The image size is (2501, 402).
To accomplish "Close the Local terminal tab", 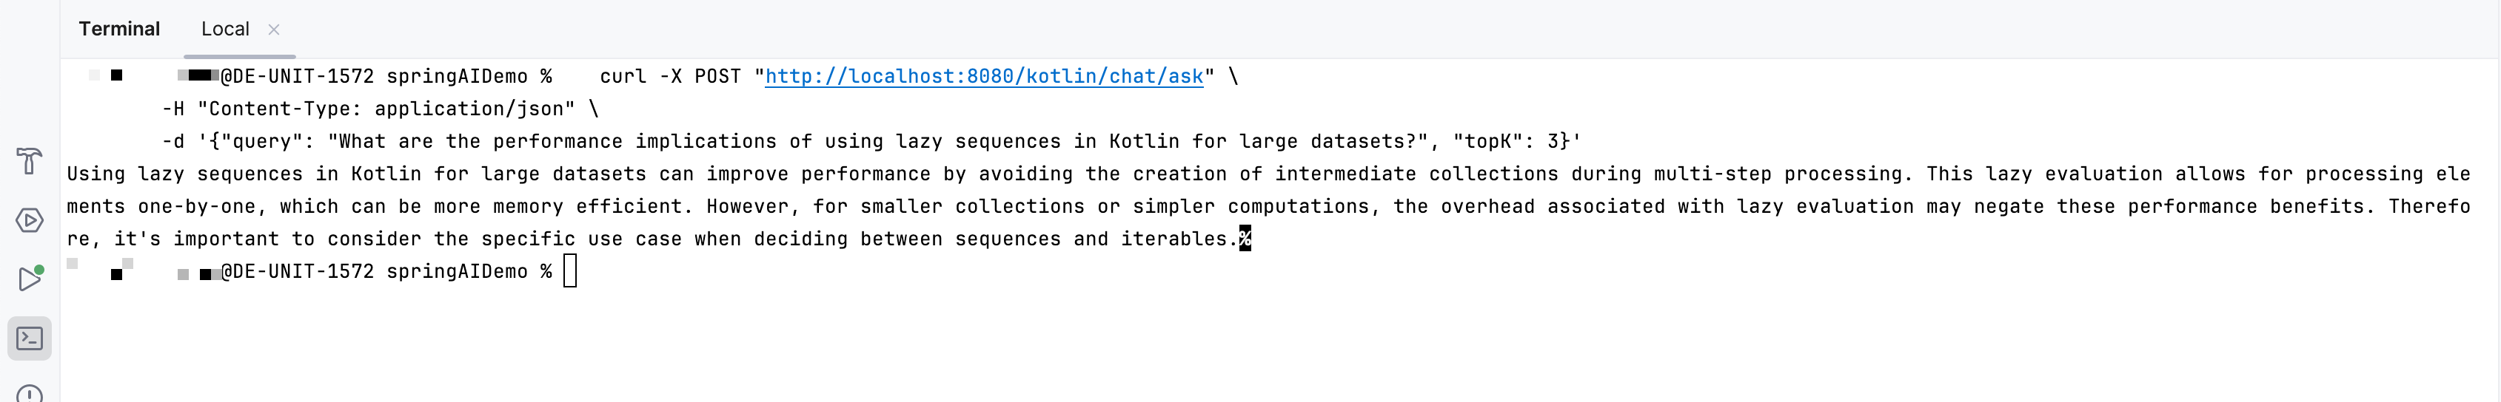I will click(x=274, y=29).
